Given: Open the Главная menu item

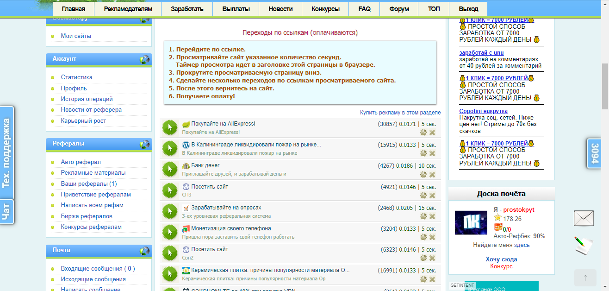Looking at the screenshot, I should pos(73,9).
